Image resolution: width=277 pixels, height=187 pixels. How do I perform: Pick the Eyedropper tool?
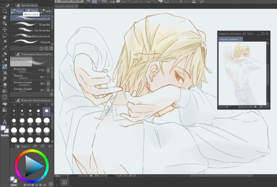pos(5,48)
